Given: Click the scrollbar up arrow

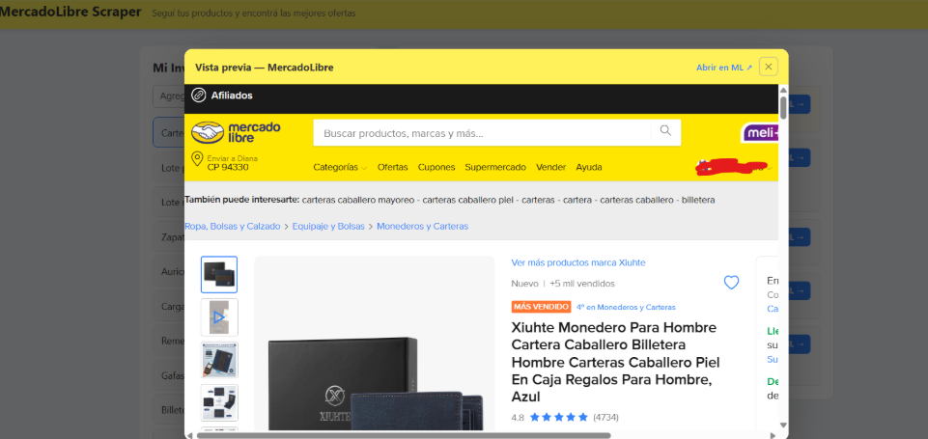Looking at the screenshot, I should [783, 90].
